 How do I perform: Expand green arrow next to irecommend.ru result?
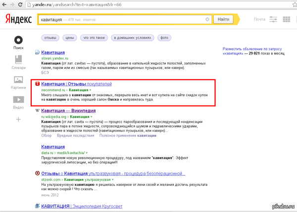(91, 90)
